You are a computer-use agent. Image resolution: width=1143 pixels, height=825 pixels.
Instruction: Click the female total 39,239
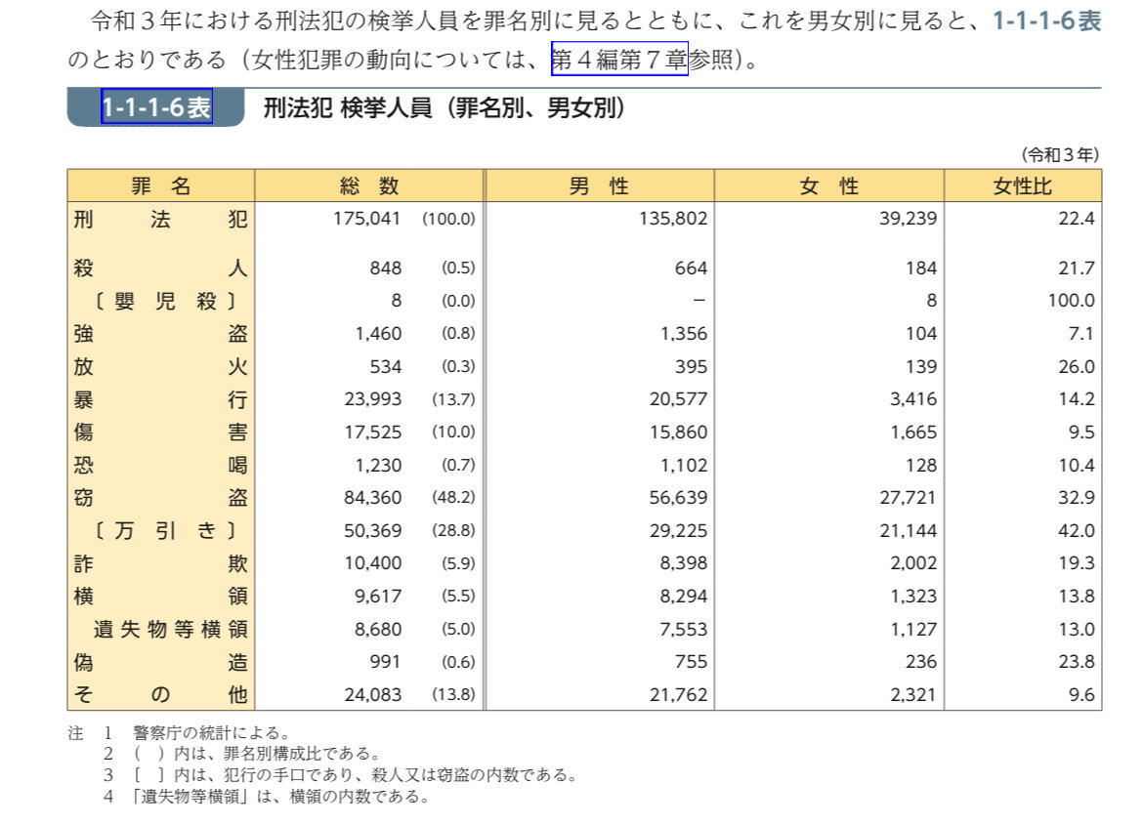click(x=908, y=219)
